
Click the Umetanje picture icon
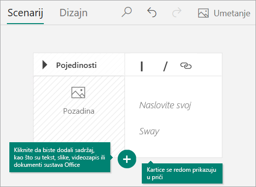(x=203, y=13)
